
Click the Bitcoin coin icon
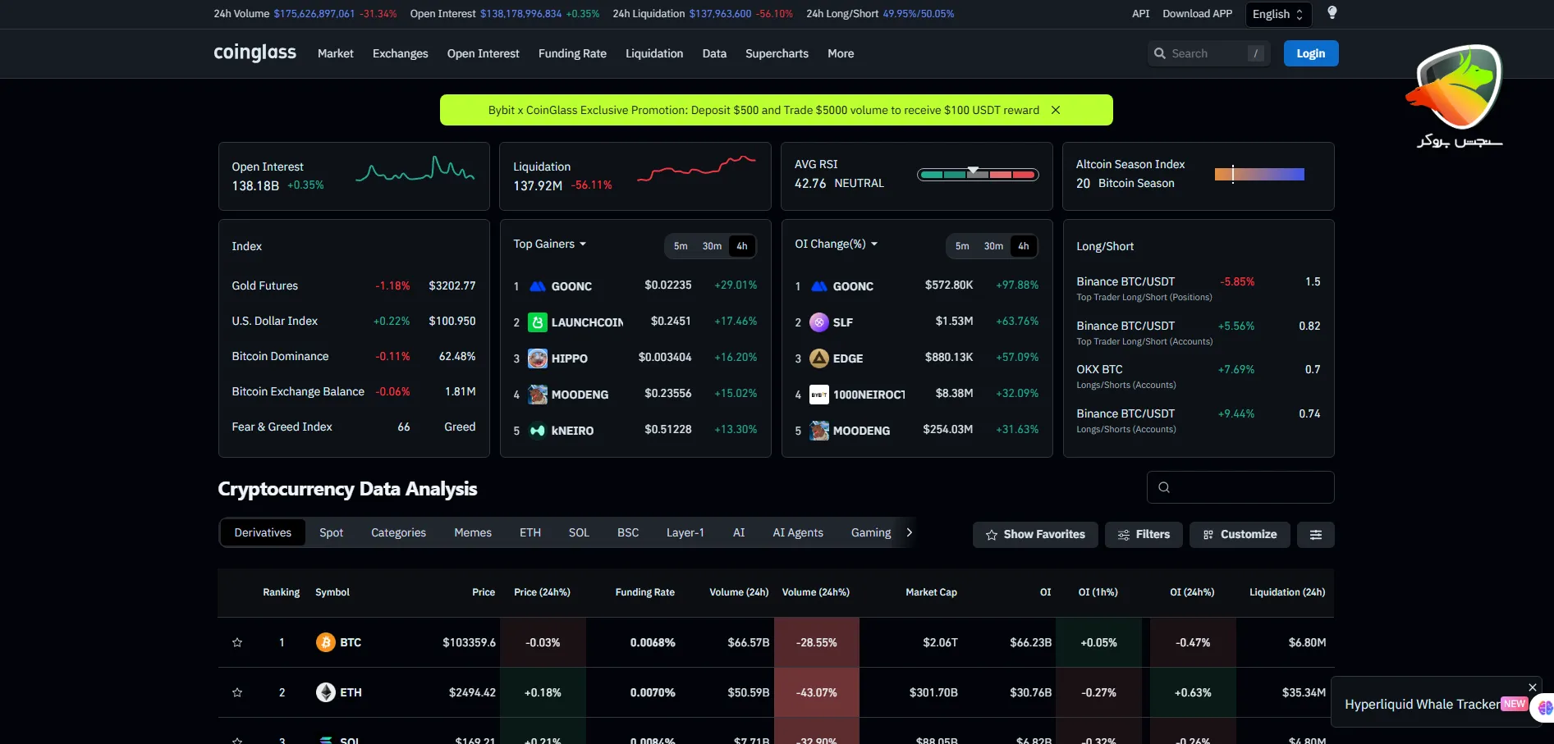(325, 642)
